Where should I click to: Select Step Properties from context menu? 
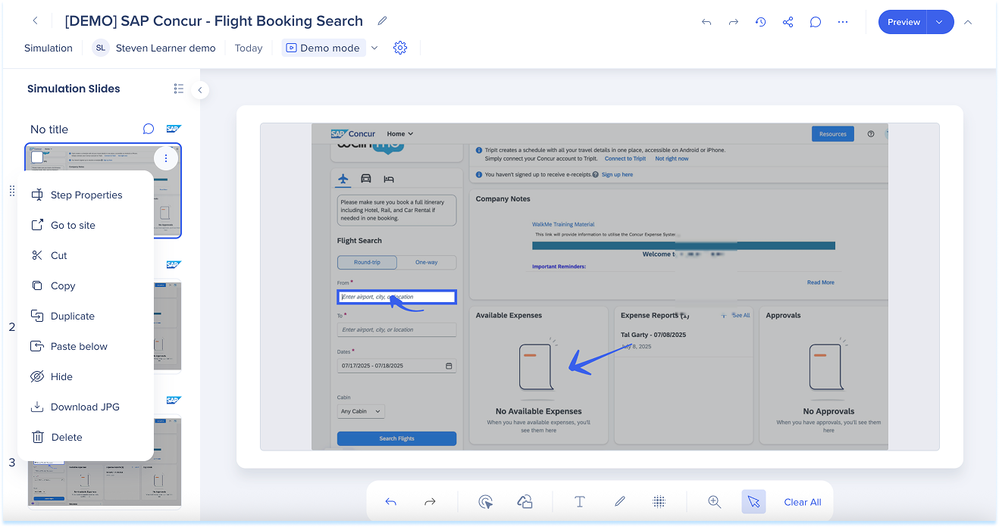(86, 195)
